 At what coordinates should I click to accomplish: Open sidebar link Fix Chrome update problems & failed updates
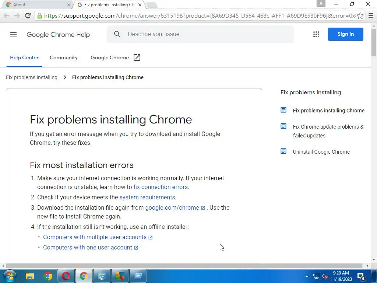(328, 131)
